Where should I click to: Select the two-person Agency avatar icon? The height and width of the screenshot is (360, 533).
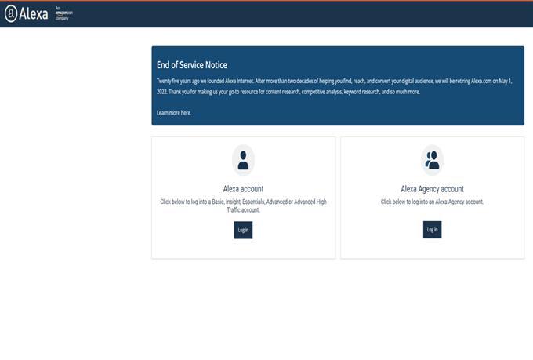[x=432, y=160]
